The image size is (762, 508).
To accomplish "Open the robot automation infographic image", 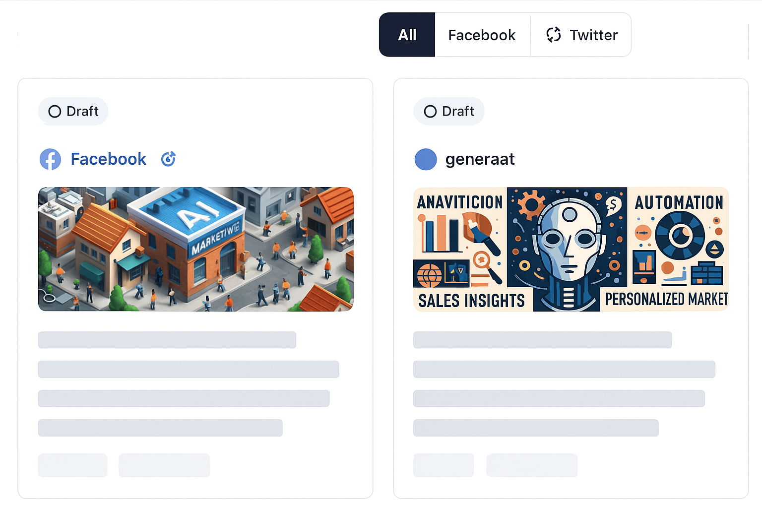I will 571,249.
